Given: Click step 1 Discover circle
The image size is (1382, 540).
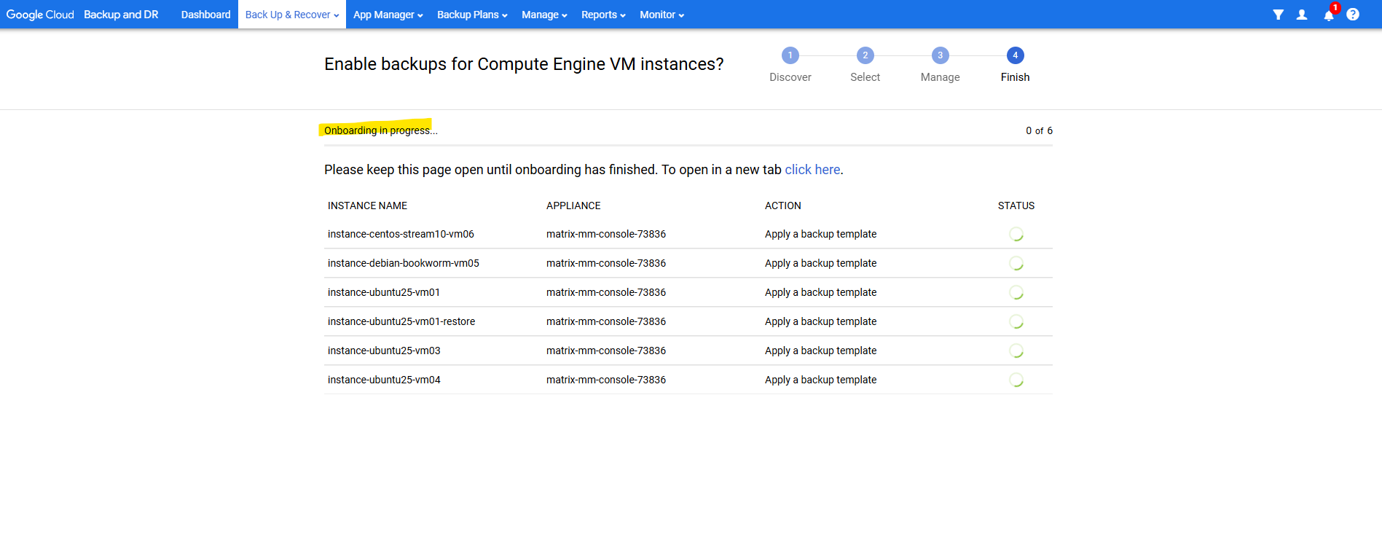Looking at the screenshot, I should [x=790, y=55].
